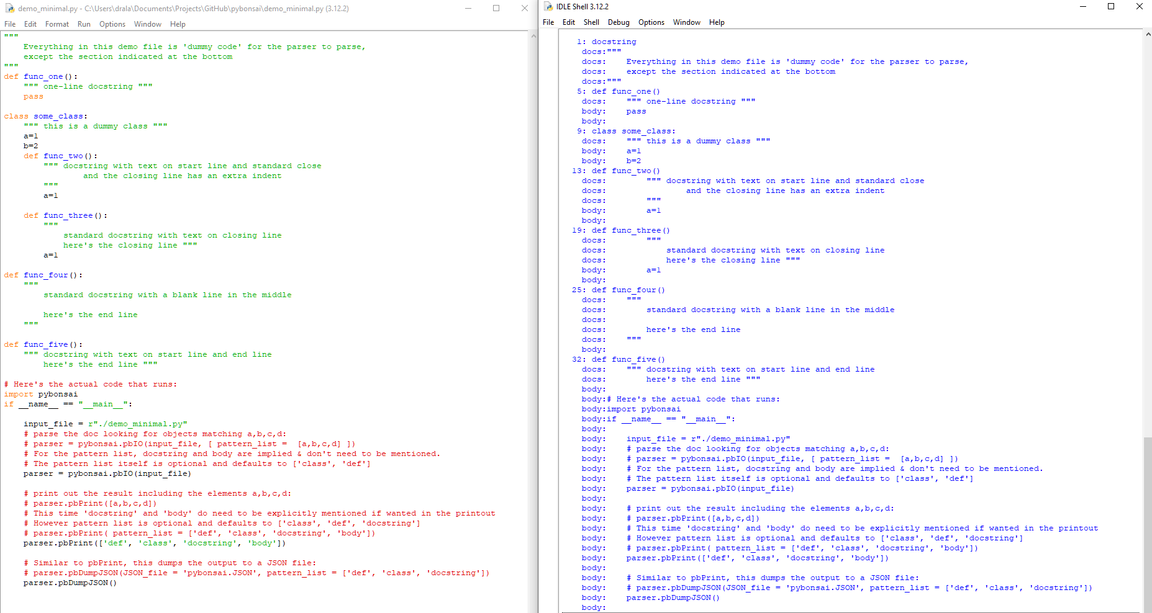Click 'parser.pbDumpJSON()' uncommented line in the editor
Screen dimensions: 1152x613
tap(70, 583)
